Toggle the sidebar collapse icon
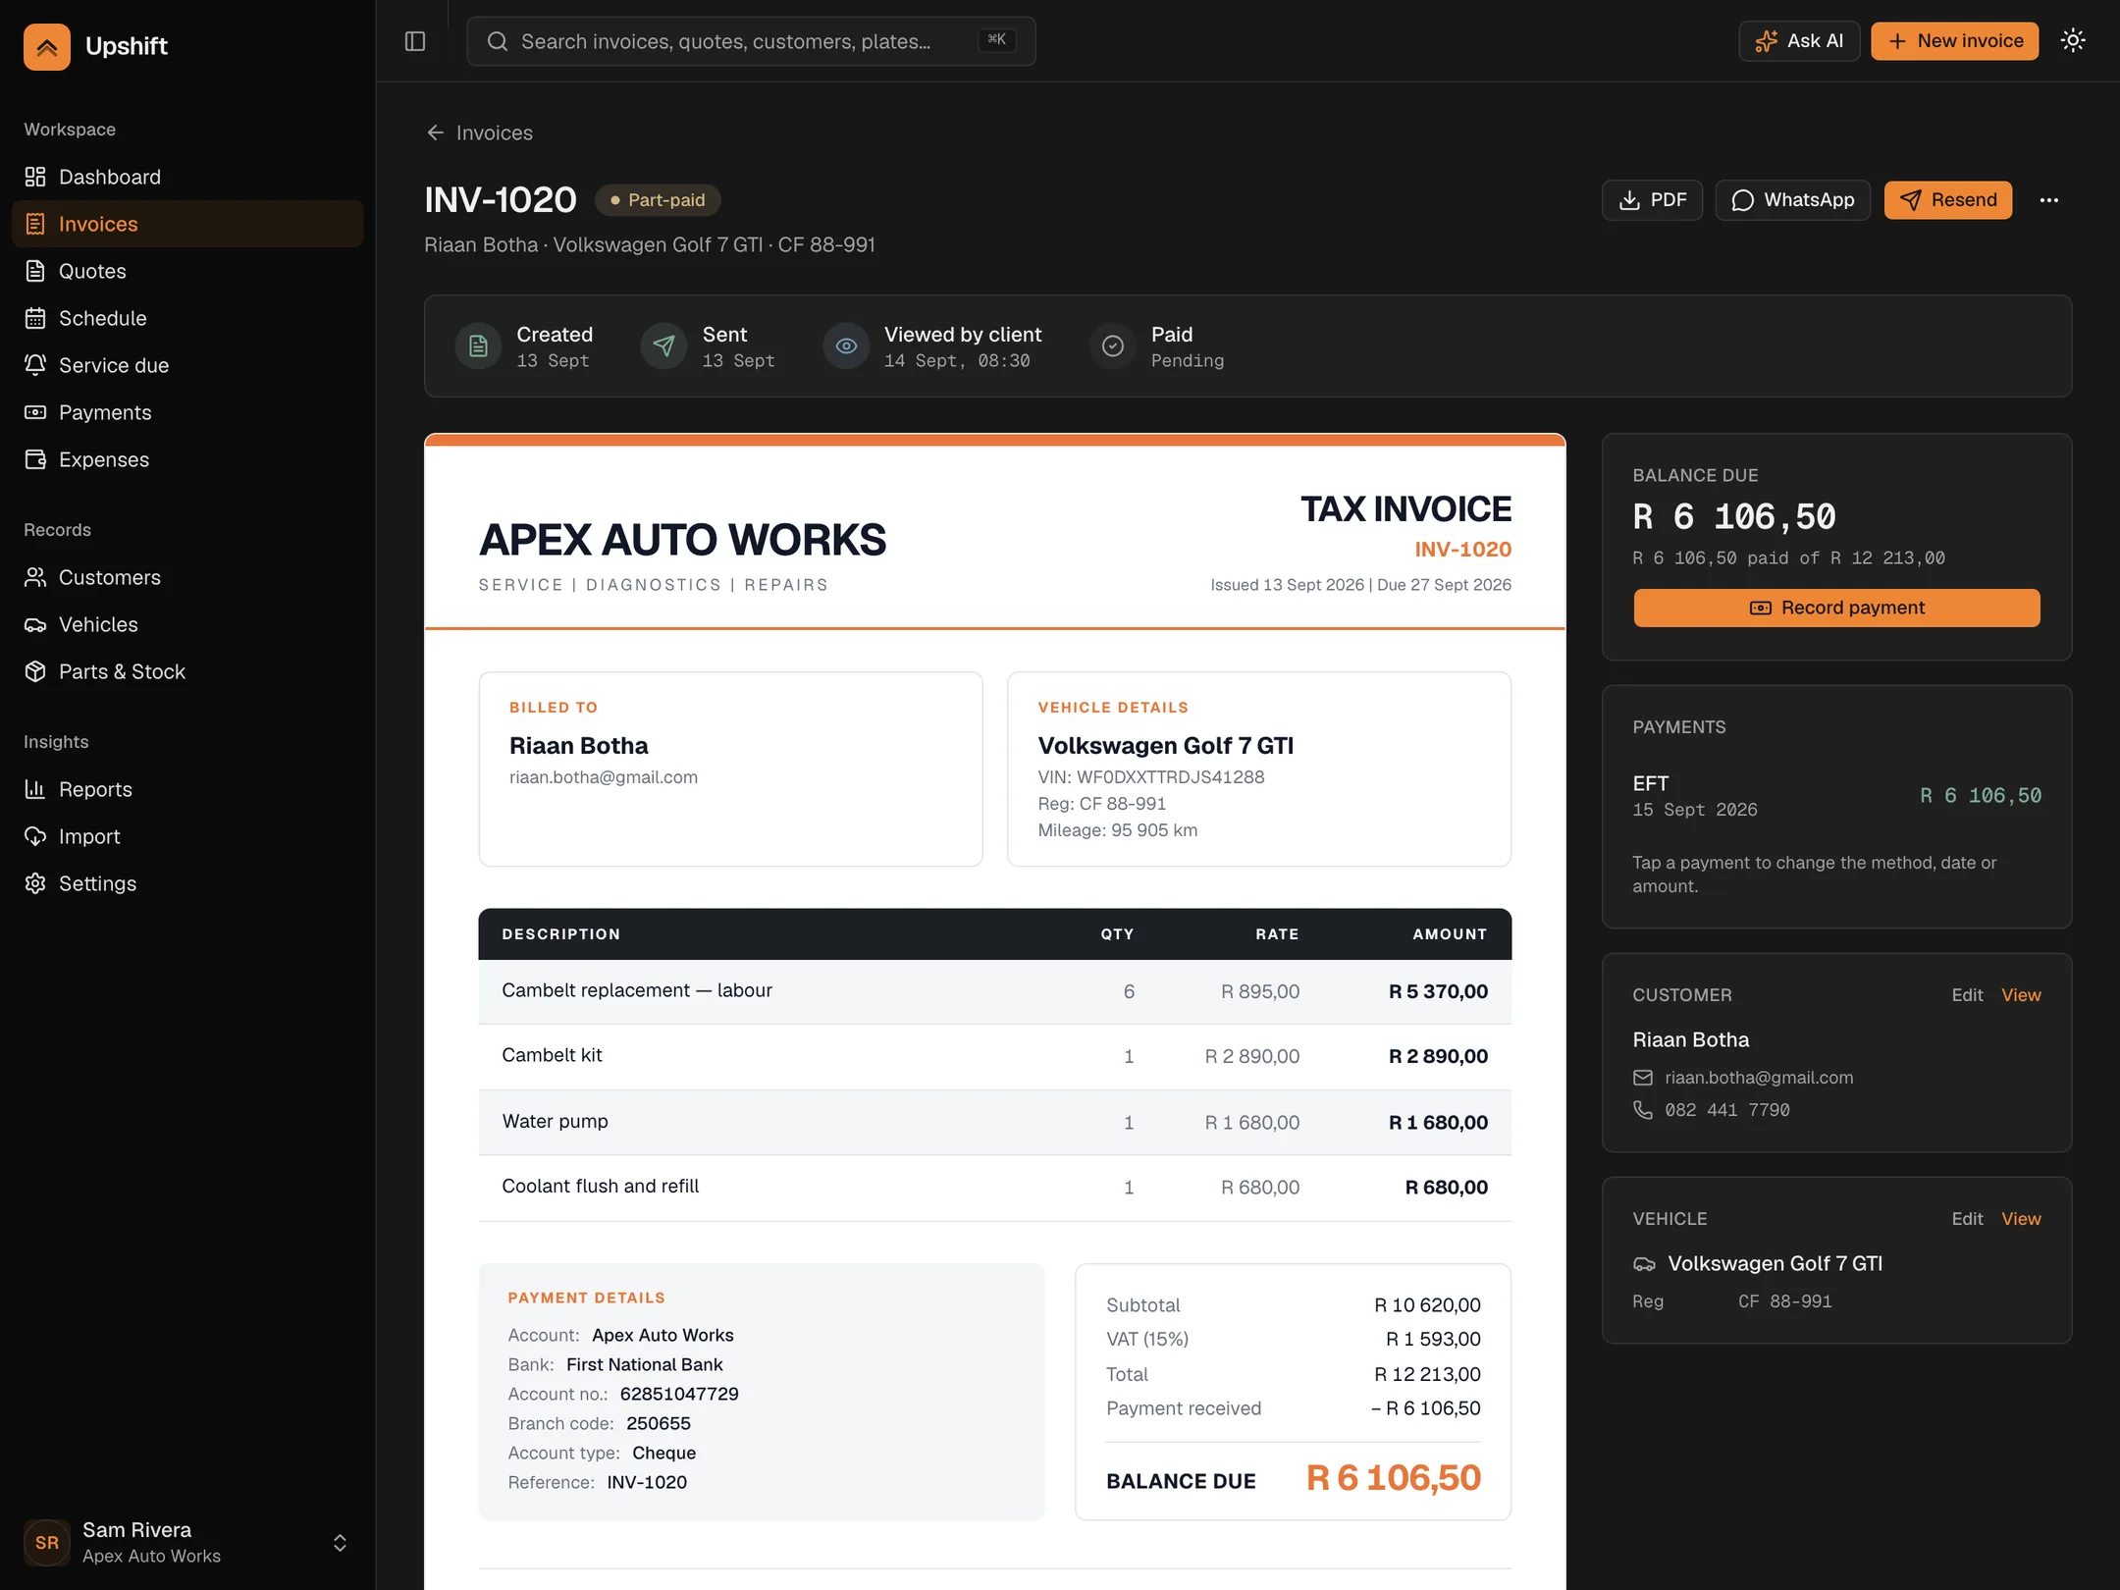This screenshot has width=2120, height=1590. tap(415, 41)
